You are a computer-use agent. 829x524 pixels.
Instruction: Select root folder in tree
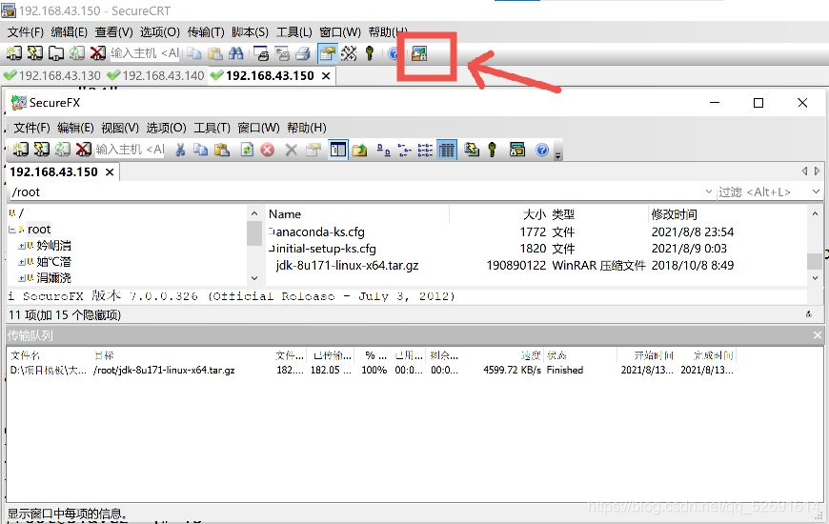pyautogui.click(x=39, y=230)
